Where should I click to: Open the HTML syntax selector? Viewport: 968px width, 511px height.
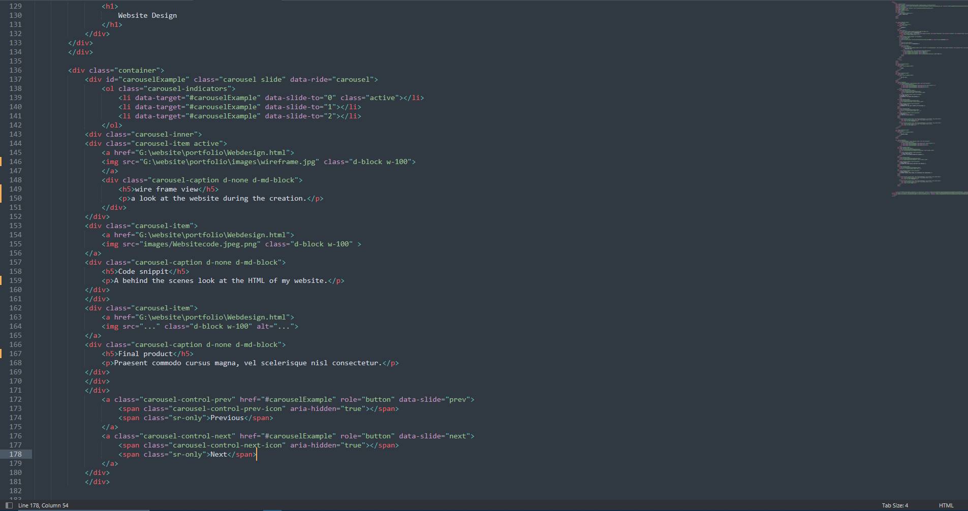coord(946,505)
